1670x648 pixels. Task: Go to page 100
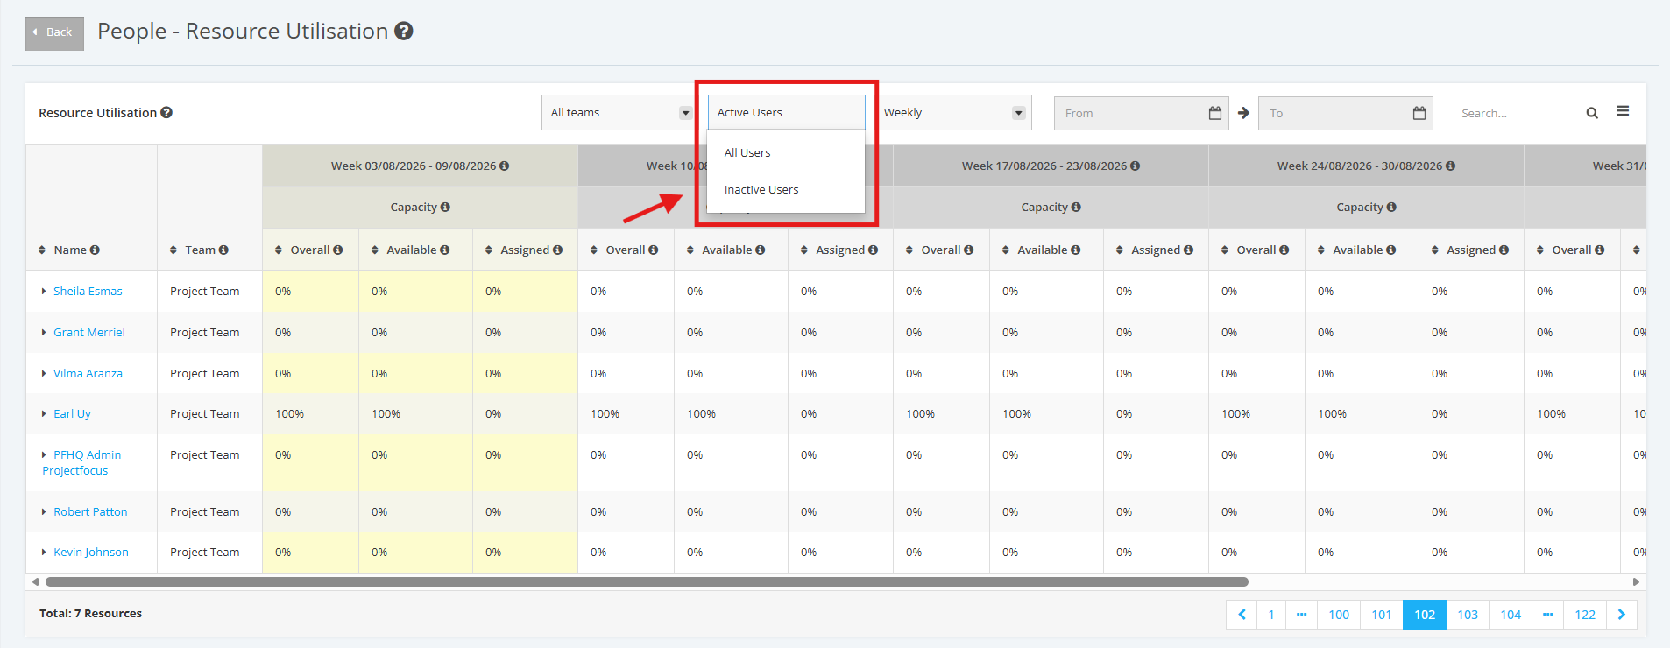coord(1339,615)
